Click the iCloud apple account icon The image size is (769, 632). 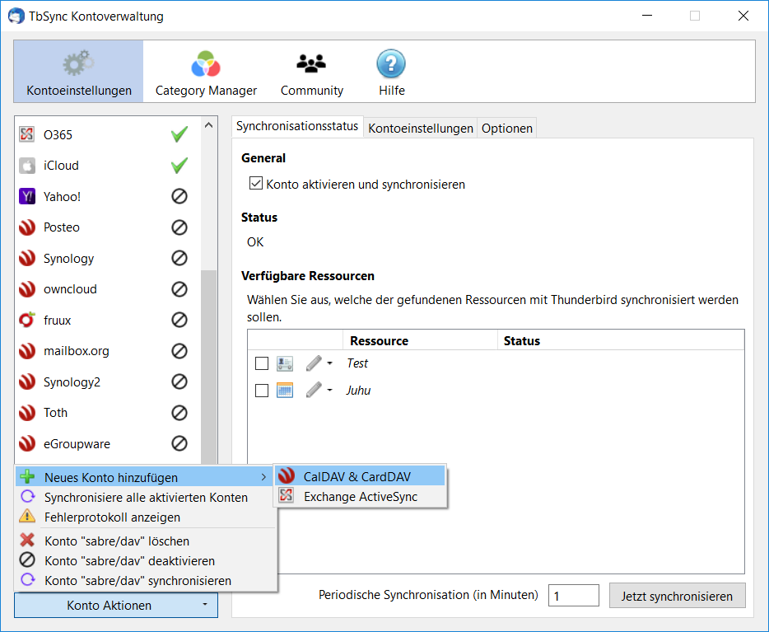[x=27, y=166]
